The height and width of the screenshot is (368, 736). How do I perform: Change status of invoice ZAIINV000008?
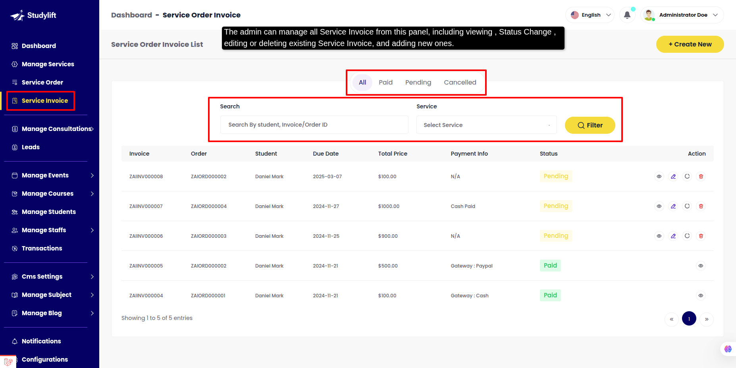(x=687, y=176)
